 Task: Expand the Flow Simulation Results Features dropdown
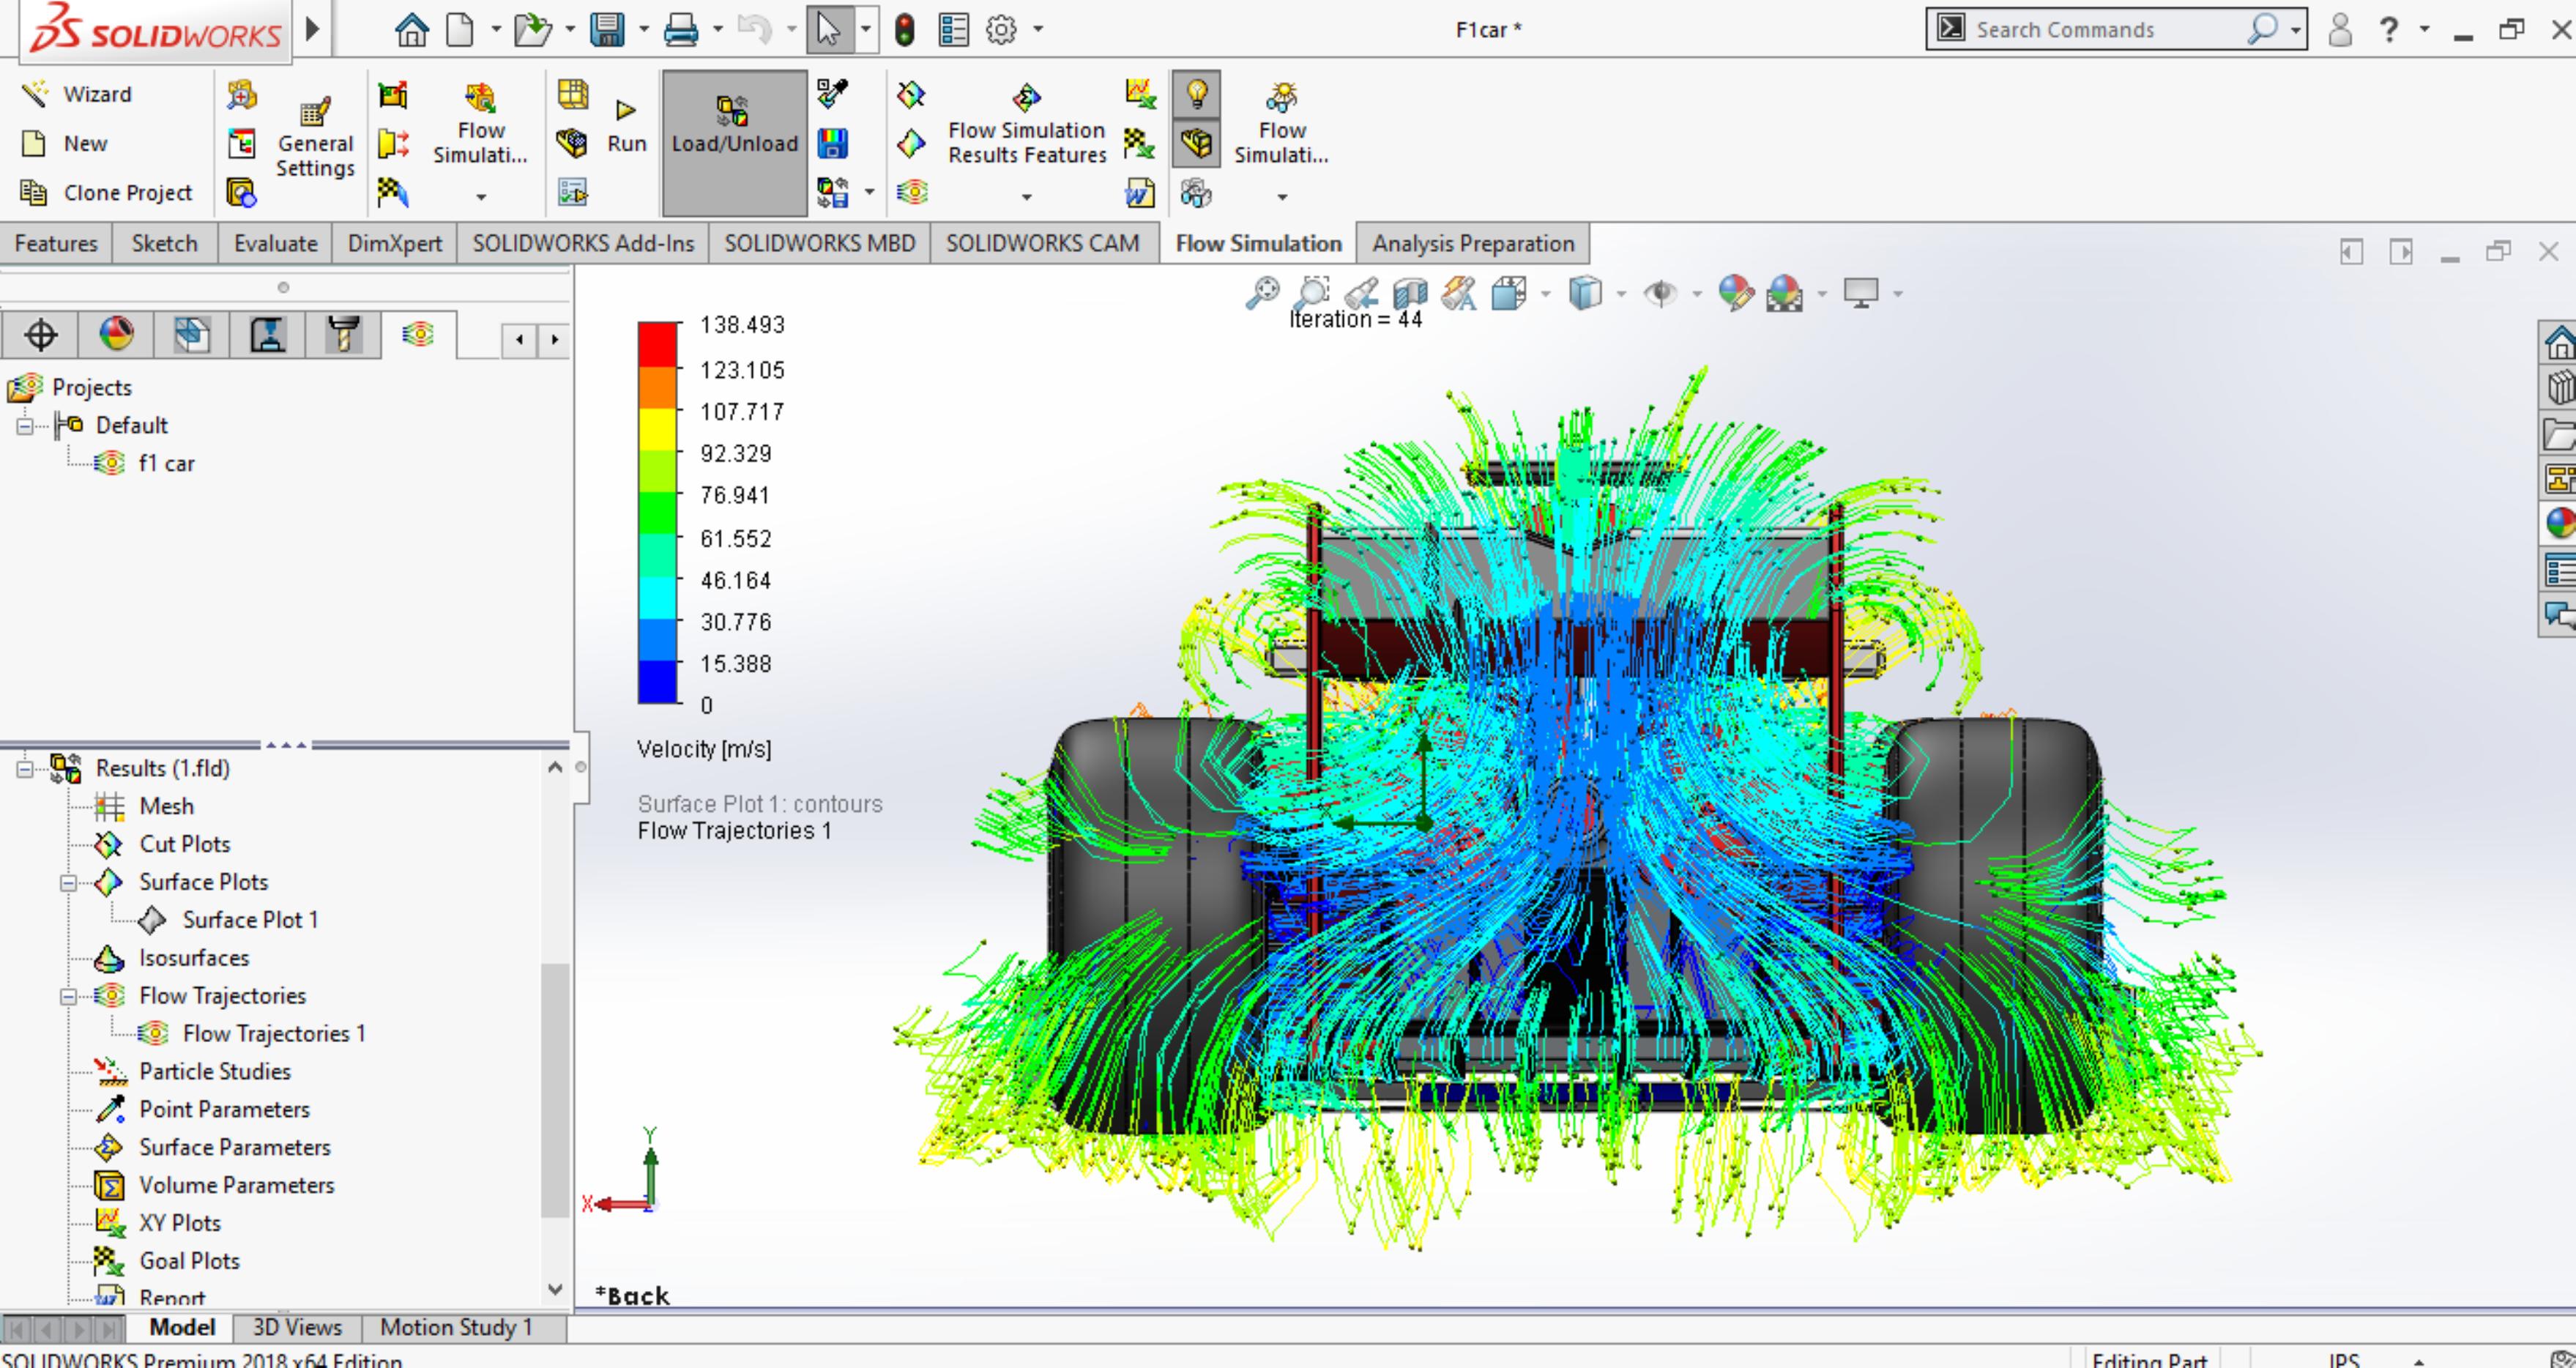[x=1026, y=197]
